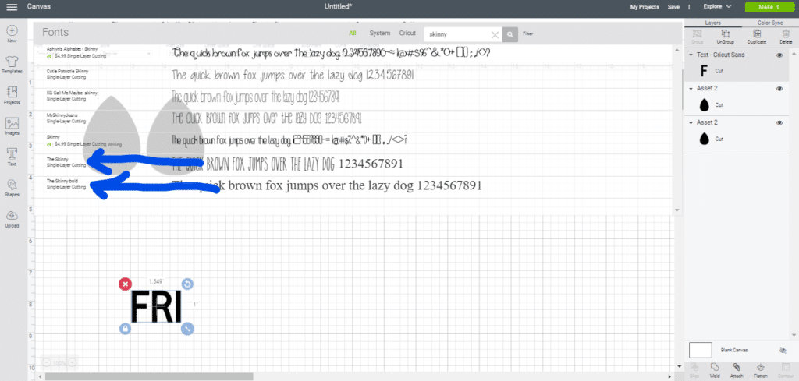Toggle visibility of first Asset 2 layer
799x381 pixels.
779,90
